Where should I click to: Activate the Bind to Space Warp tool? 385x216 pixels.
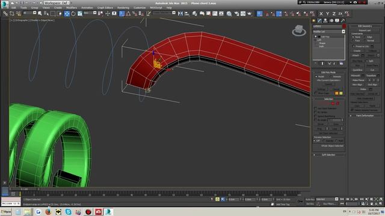click(x=19, y=14)
